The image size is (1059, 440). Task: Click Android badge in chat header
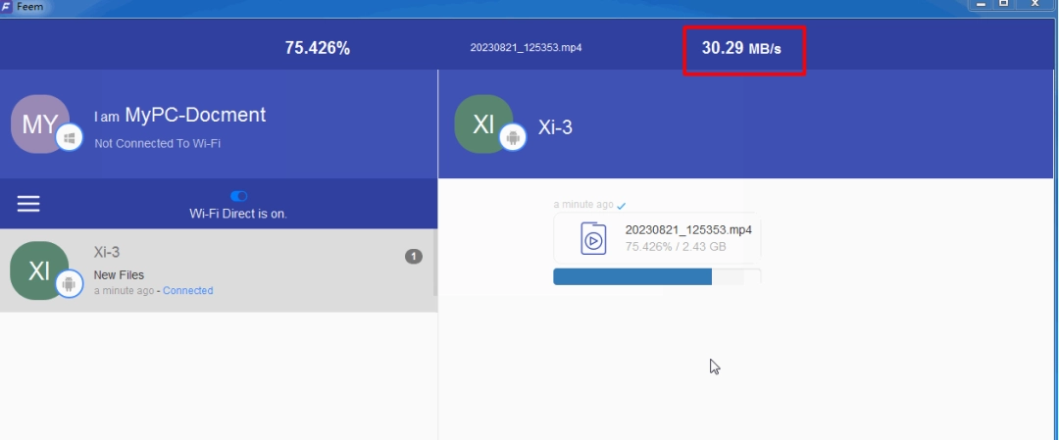point(513,137)
